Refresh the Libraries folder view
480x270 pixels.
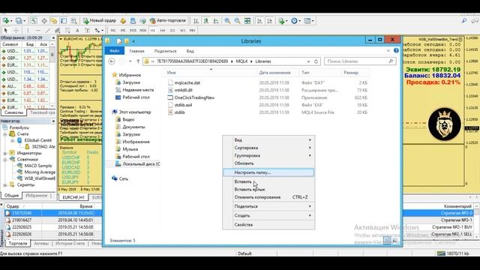pos(316,61)
